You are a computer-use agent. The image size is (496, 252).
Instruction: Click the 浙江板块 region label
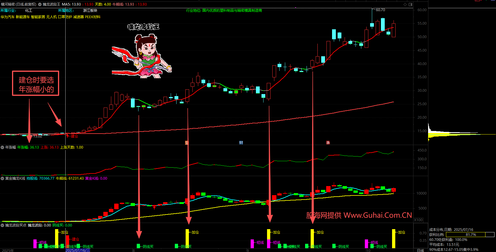click(90, 11)
